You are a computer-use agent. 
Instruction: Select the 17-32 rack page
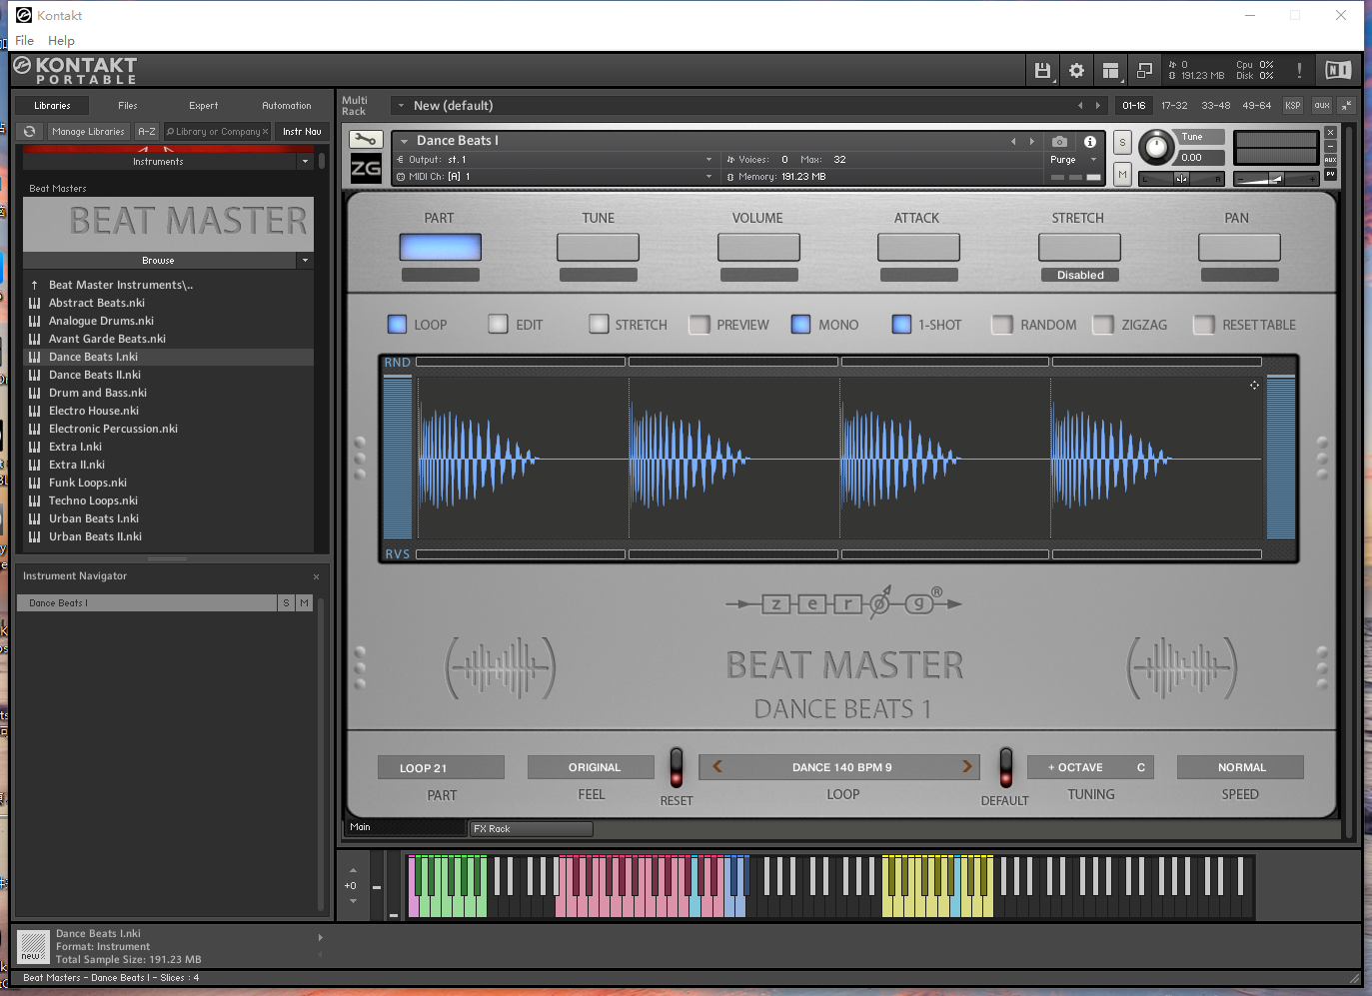point(1174,105)
